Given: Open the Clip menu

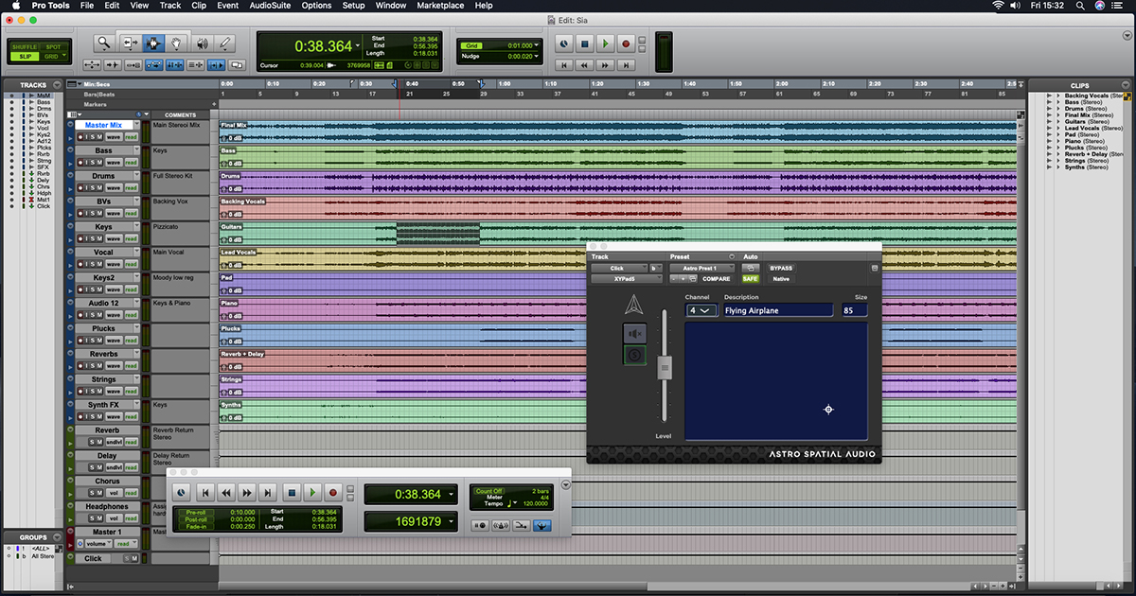Looking at the screenshot, I should [199, 6].
